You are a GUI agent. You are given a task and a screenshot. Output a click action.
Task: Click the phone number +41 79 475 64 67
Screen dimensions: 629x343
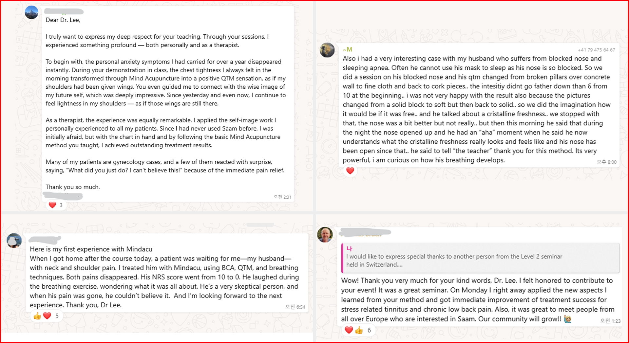(x=596, y=50)
